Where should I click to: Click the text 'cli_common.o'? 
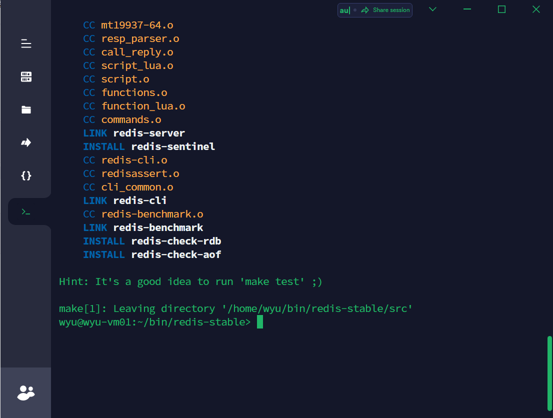(x=137, y=187)
